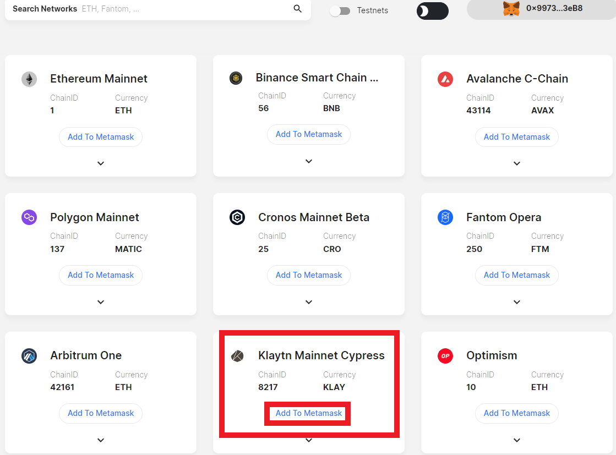Add Cronos Mainnet Beta to Metamask
This screenshot has height=455, width=616.
pos(309,275)
